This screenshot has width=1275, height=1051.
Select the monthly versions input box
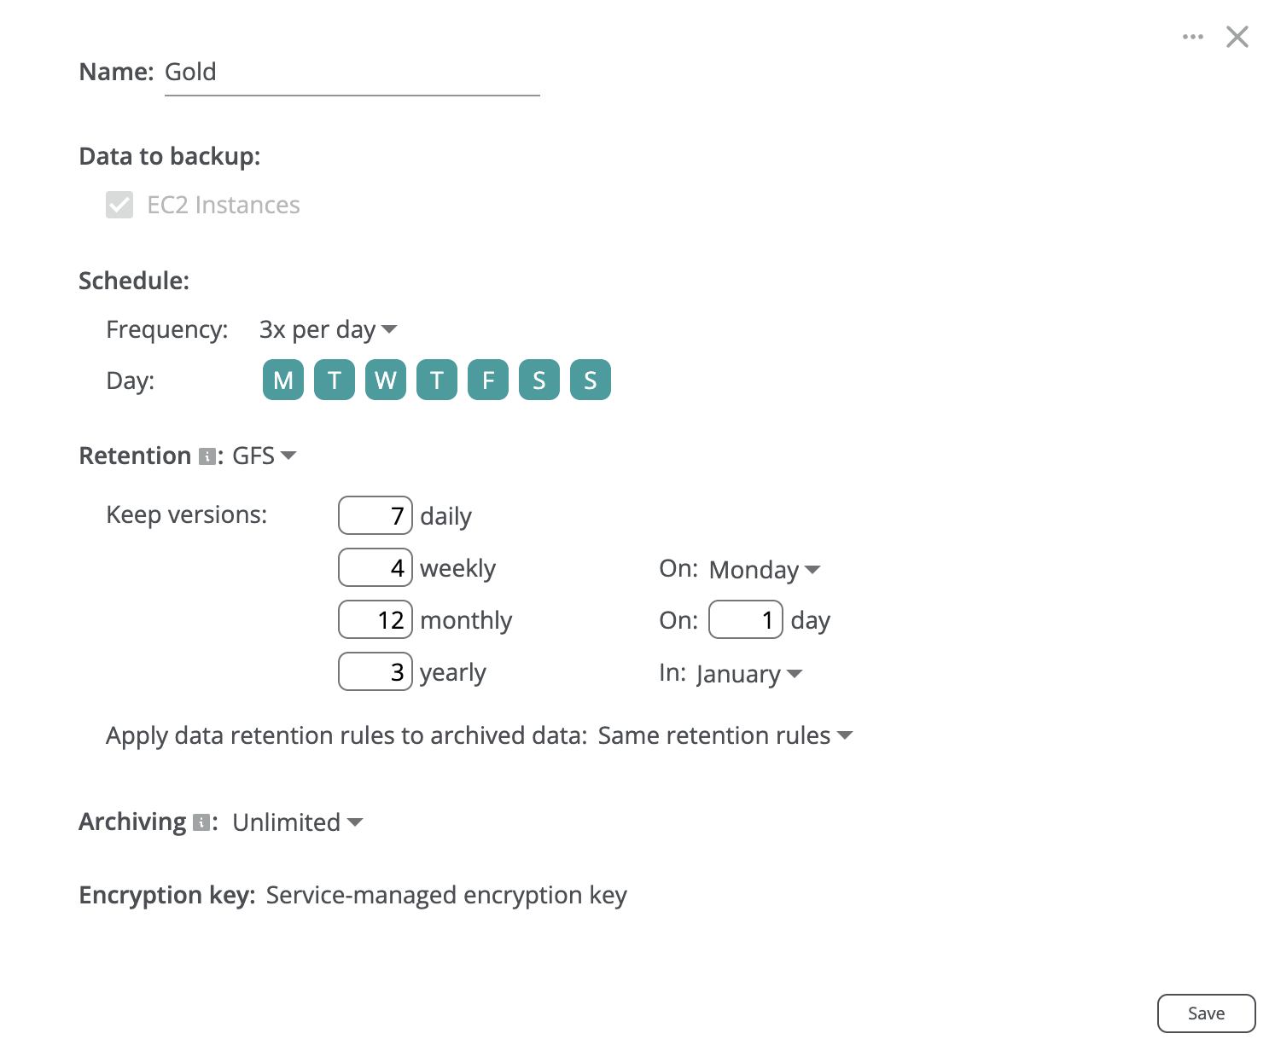376,620
